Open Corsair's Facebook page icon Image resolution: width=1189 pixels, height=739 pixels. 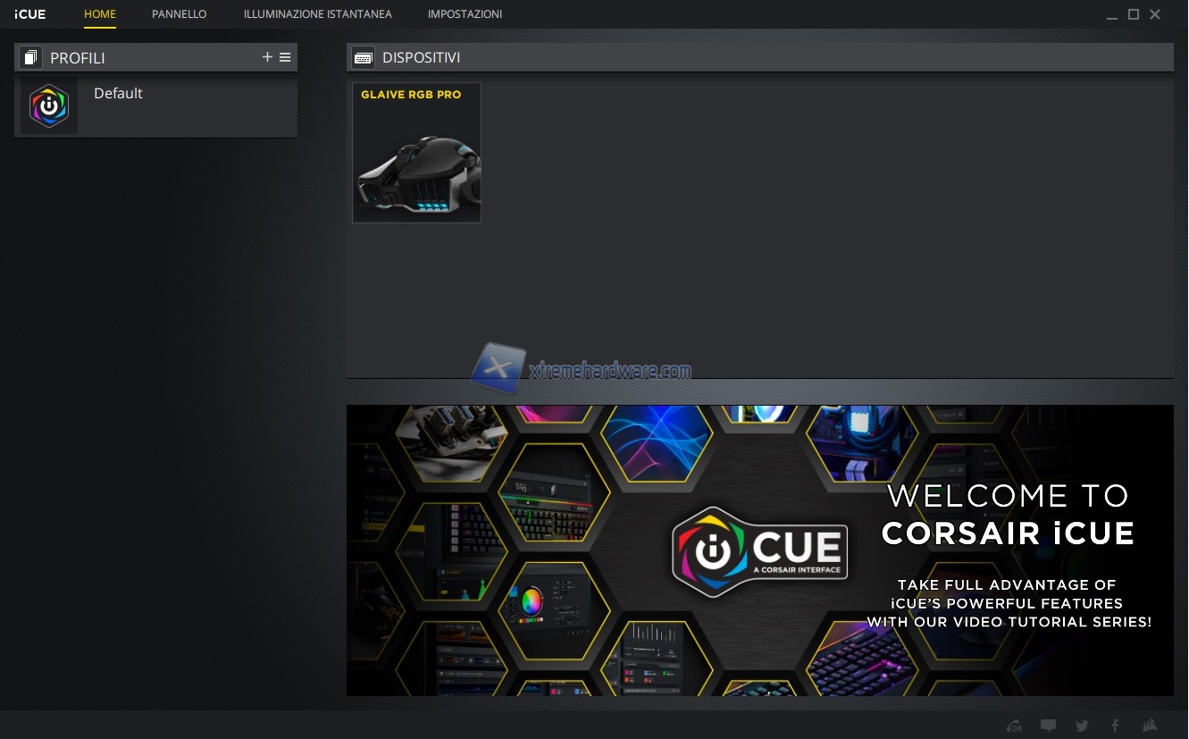(1115, 726)
